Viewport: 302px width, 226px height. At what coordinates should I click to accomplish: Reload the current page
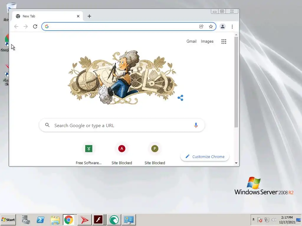(35, 26)
